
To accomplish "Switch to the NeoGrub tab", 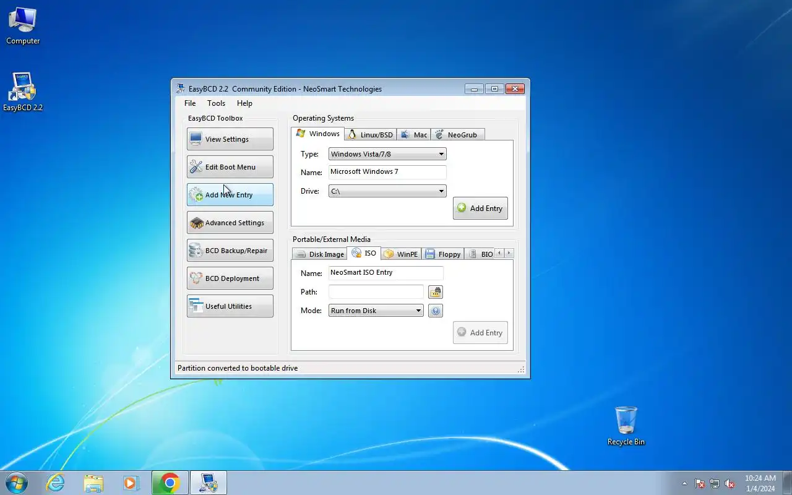I will [457, 134].
